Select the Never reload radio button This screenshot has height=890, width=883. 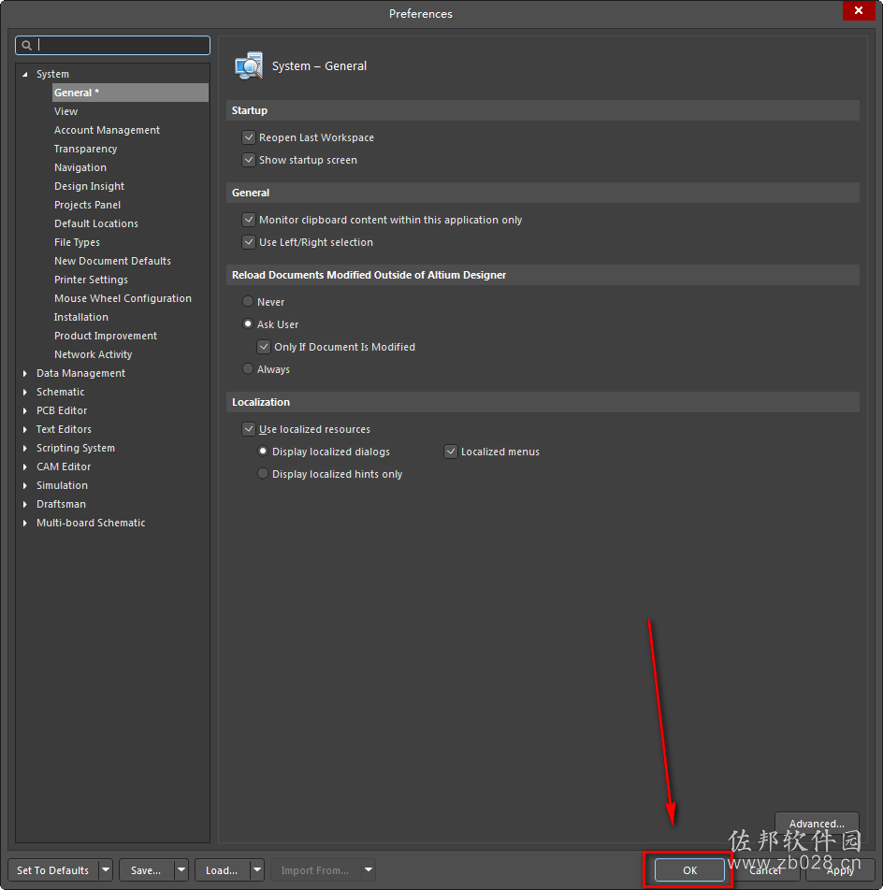pos(248,301)
